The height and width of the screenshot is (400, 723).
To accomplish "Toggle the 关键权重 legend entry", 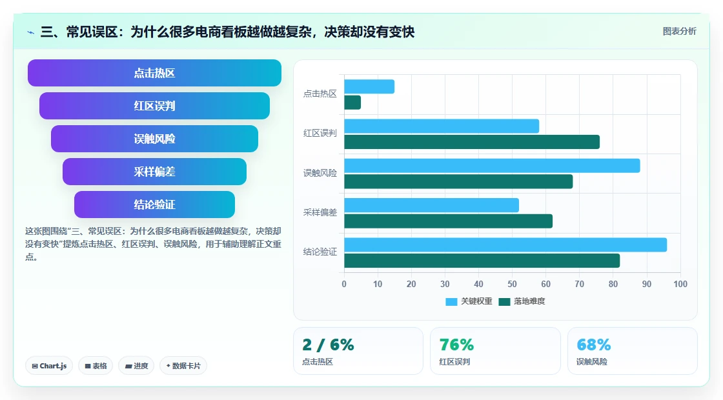I will tap(469, 301).
